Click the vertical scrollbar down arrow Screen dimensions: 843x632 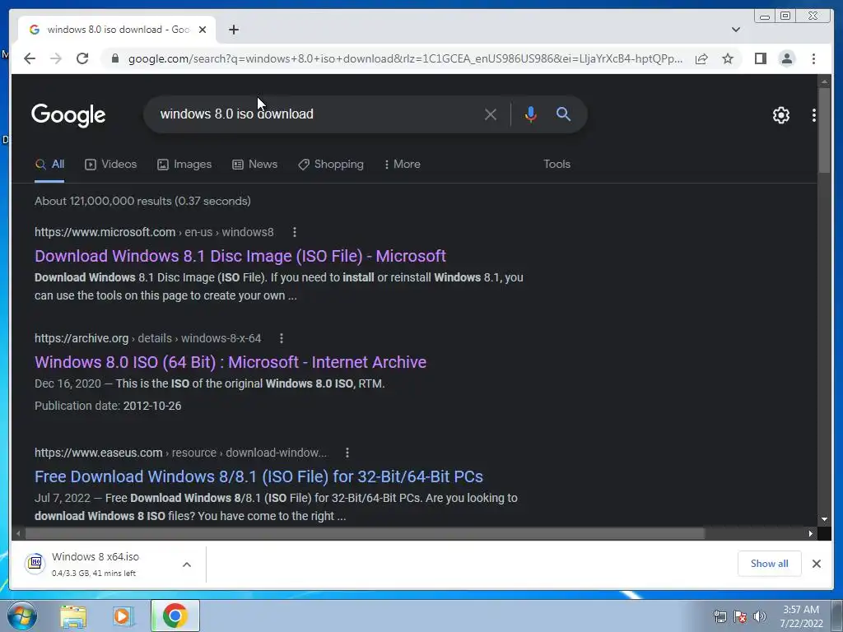pos(824,520)
